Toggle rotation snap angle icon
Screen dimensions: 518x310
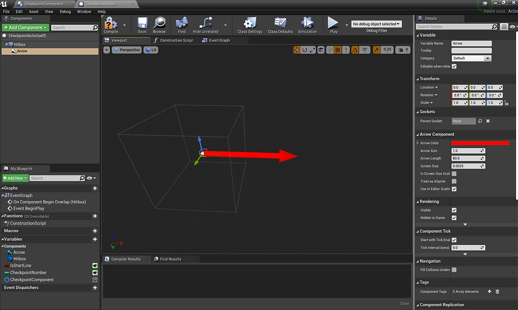355,50
